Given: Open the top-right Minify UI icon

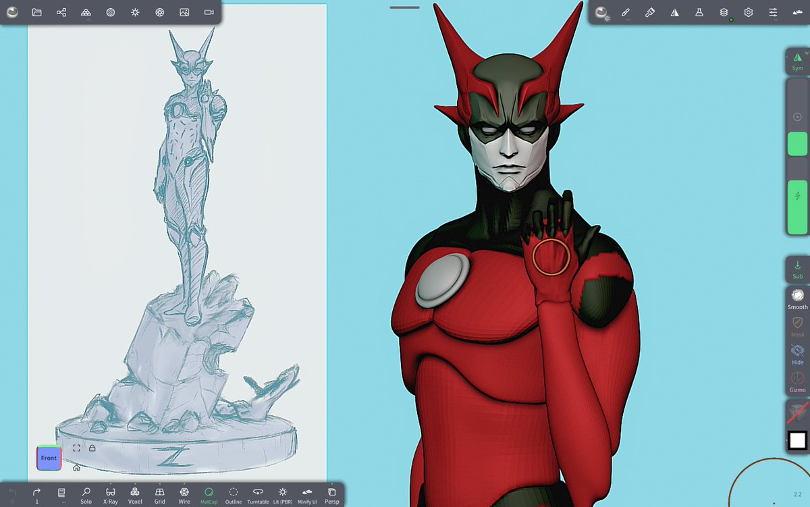Looking at the screenshot, I should 797,12.
